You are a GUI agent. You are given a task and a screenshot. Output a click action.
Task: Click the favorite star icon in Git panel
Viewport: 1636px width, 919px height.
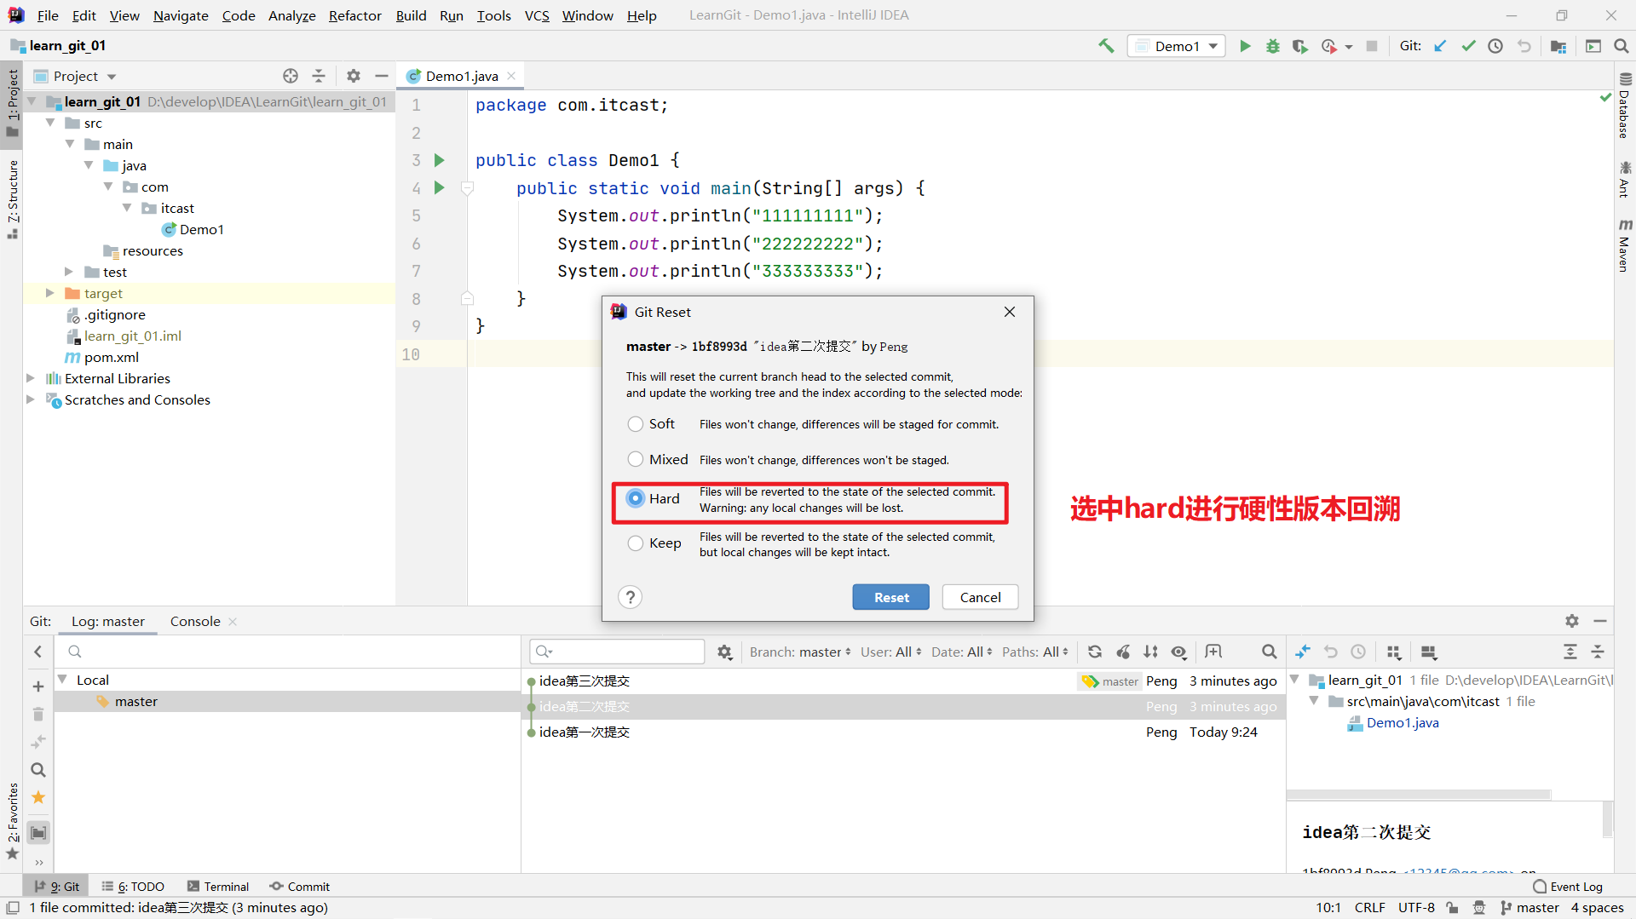tap(38, 797)
